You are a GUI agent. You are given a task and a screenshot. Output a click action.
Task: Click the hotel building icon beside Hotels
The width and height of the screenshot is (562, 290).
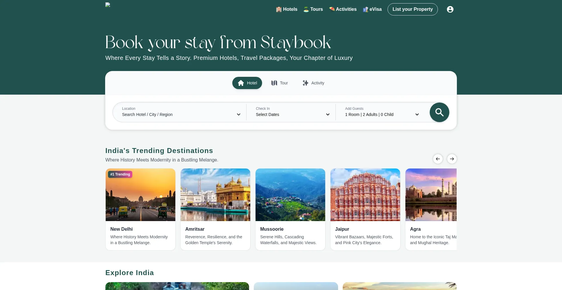[x=279, y=9]
